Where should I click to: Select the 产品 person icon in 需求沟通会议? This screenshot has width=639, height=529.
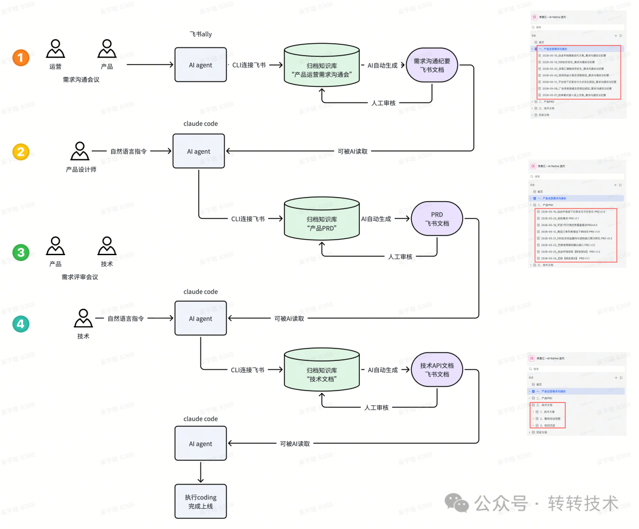click(106, 49)
